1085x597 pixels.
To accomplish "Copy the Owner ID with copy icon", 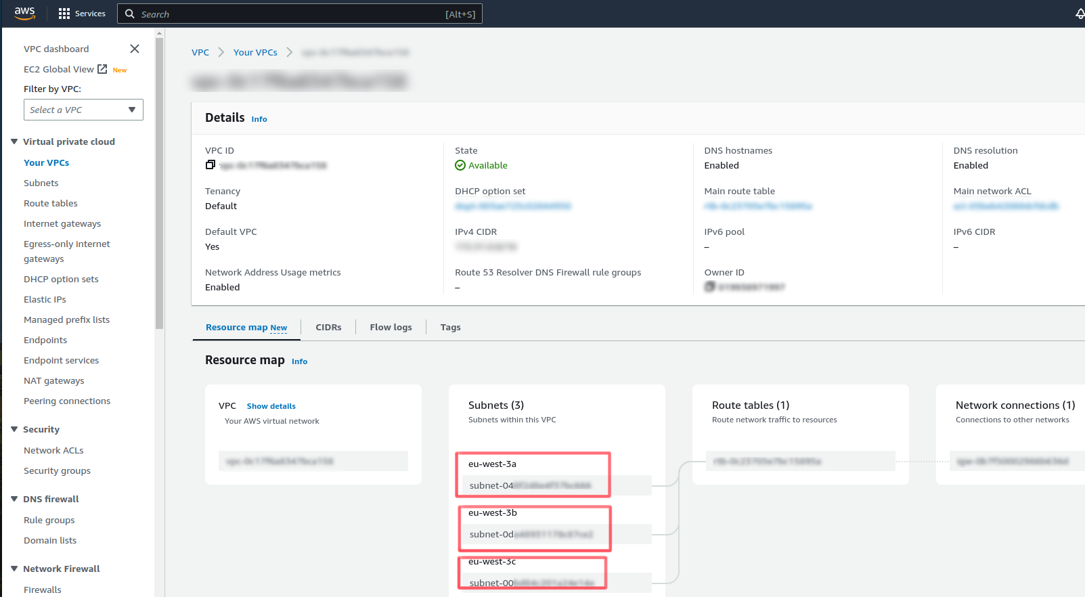I will coord(709,287).
